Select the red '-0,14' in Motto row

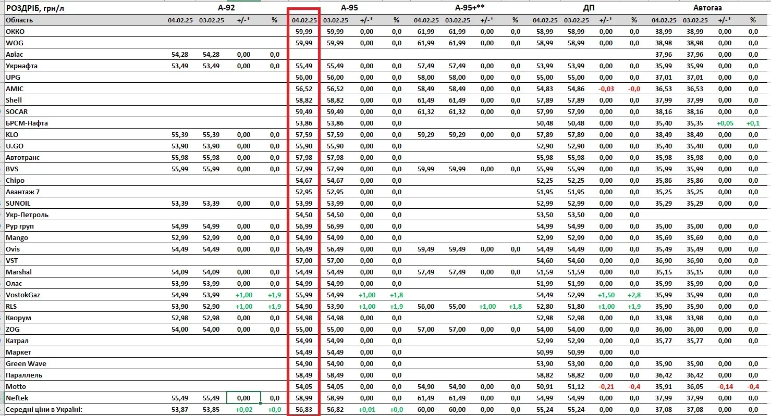725,386
